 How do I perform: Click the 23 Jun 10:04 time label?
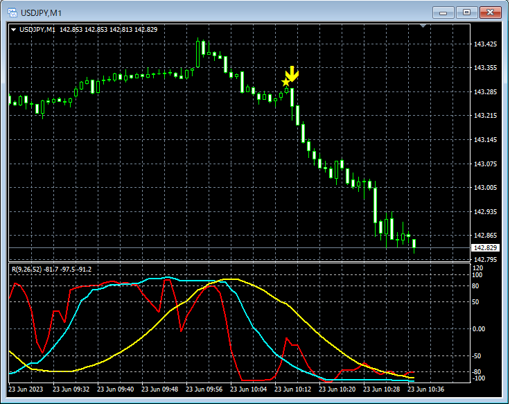coord(249,389)
